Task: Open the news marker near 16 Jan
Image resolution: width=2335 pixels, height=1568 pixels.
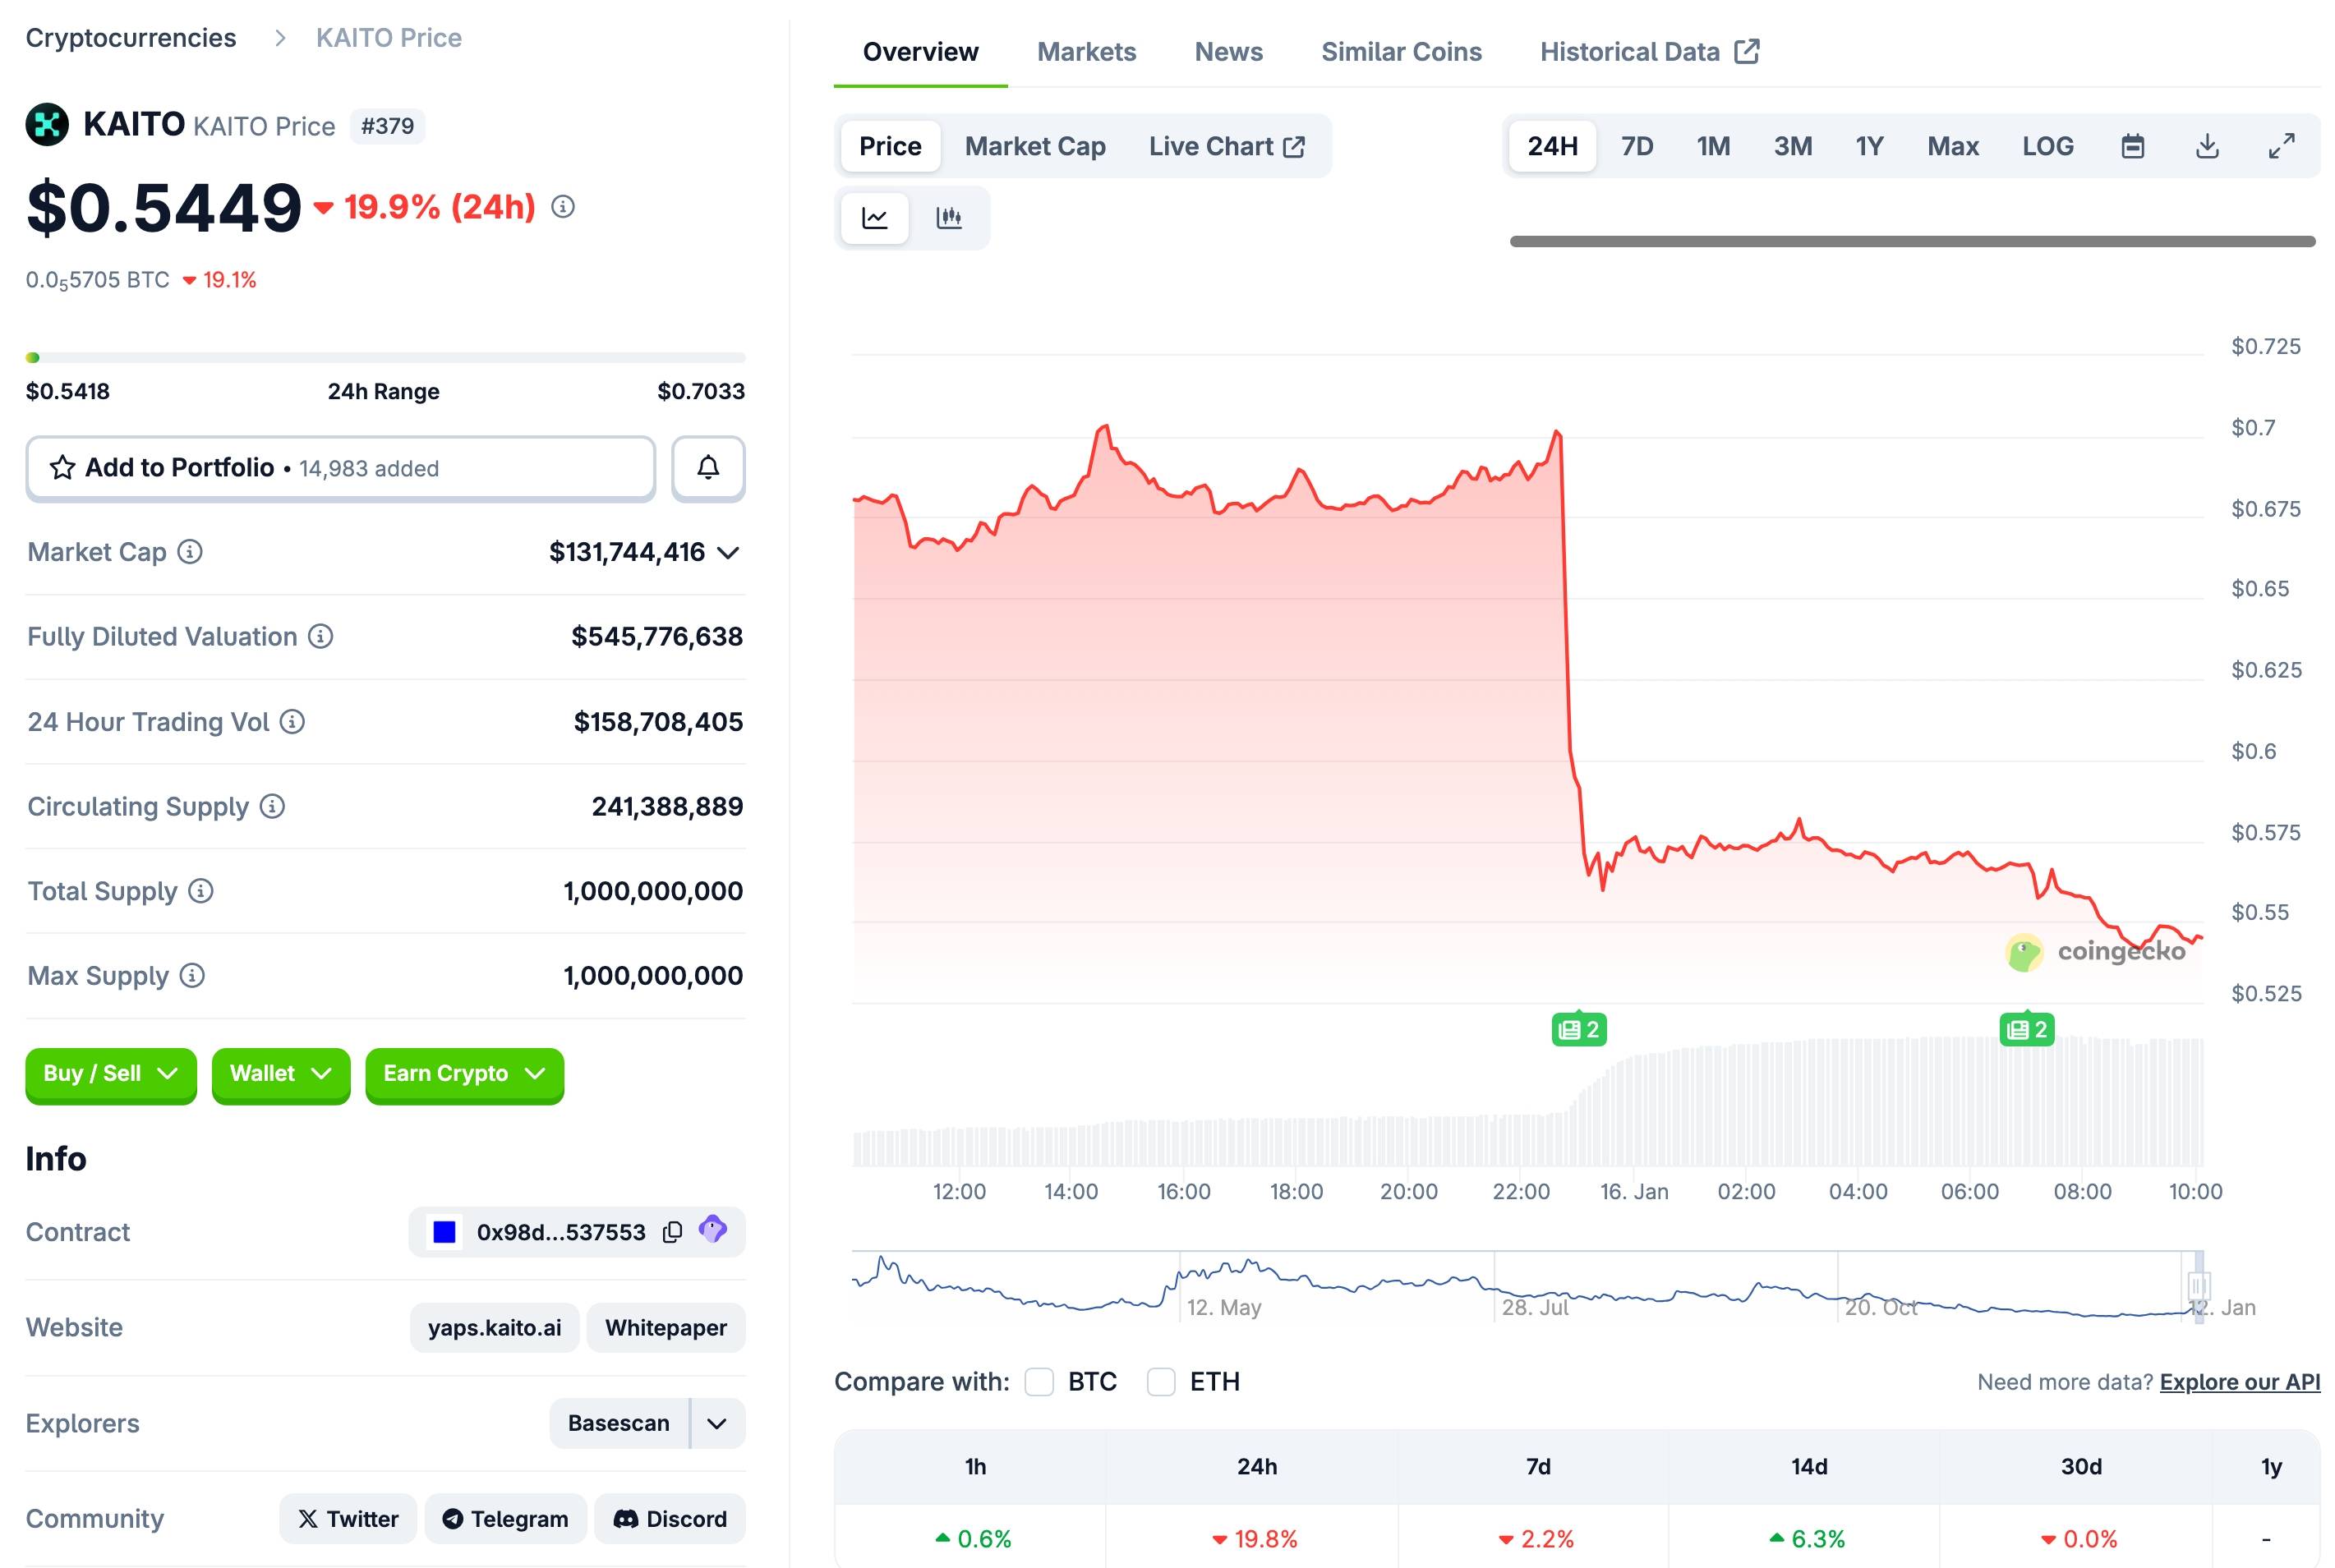Action: click(1579, 1029)
